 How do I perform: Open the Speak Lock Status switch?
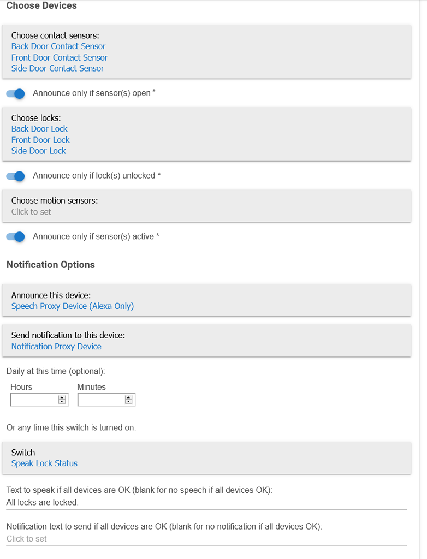click(44, 463)
